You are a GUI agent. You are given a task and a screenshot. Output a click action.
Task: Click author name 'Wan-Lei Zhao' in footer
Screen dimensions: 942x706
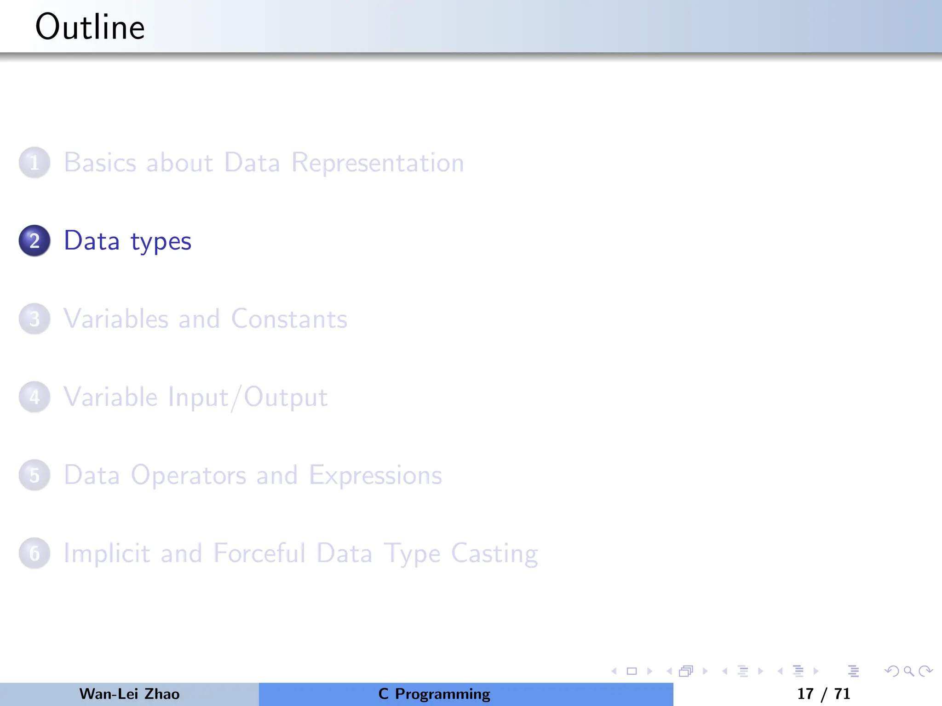point(129,694)
